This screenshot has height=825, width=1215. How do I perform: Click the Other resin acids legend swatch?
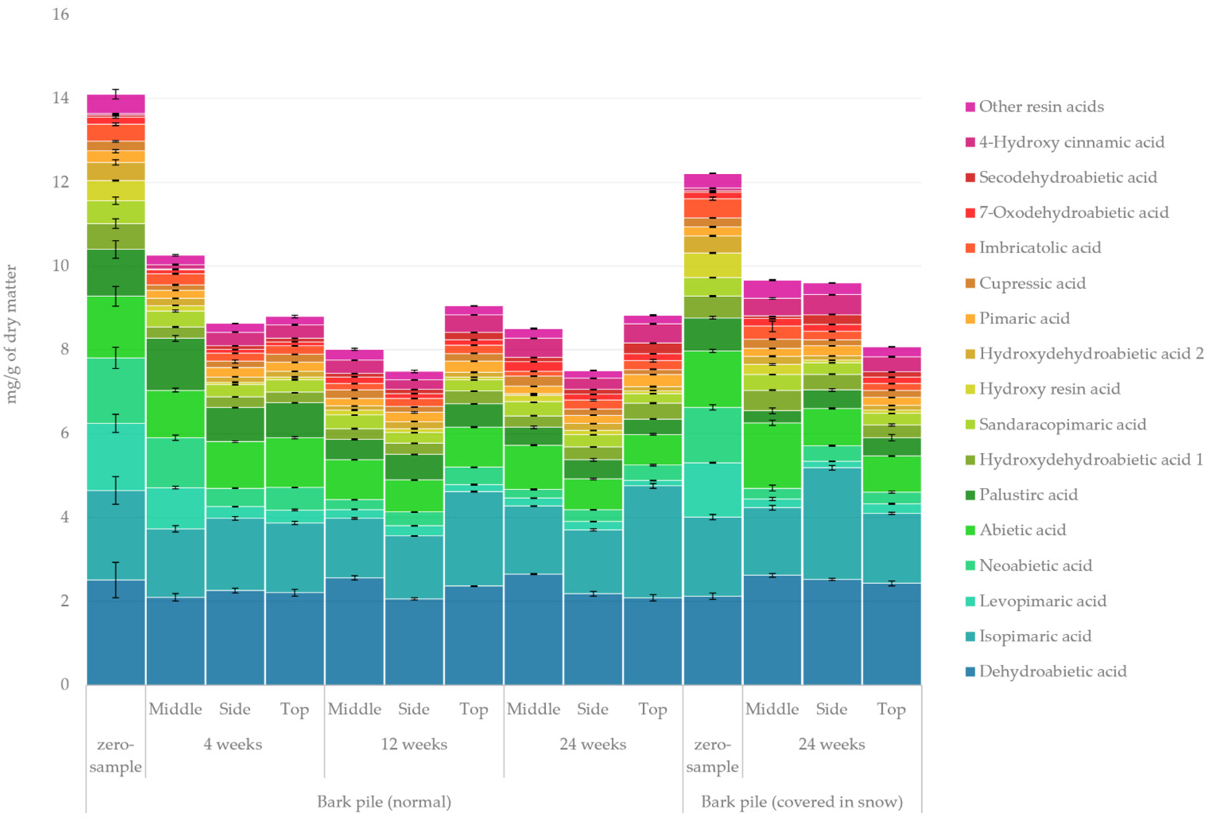point(970,107)
